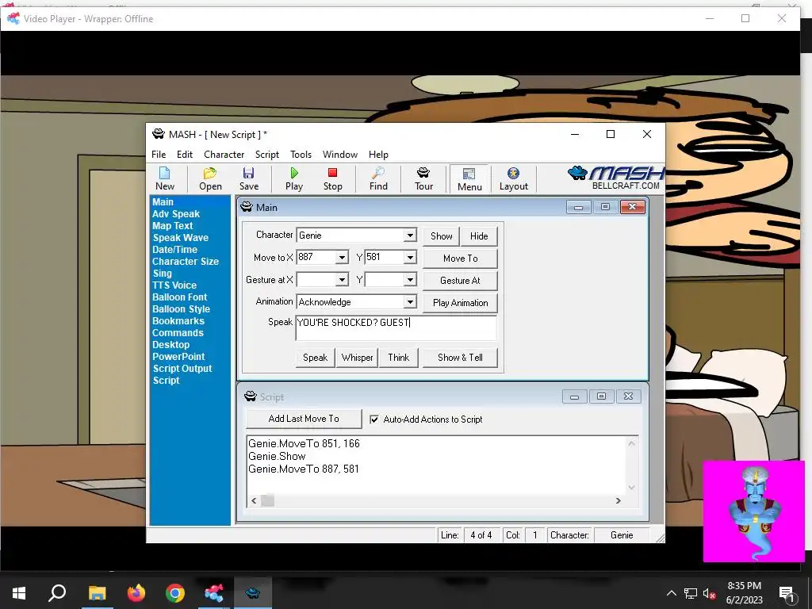
Task: Expand the Gesture at Y dropdown
Action: (x=410, y=280)
